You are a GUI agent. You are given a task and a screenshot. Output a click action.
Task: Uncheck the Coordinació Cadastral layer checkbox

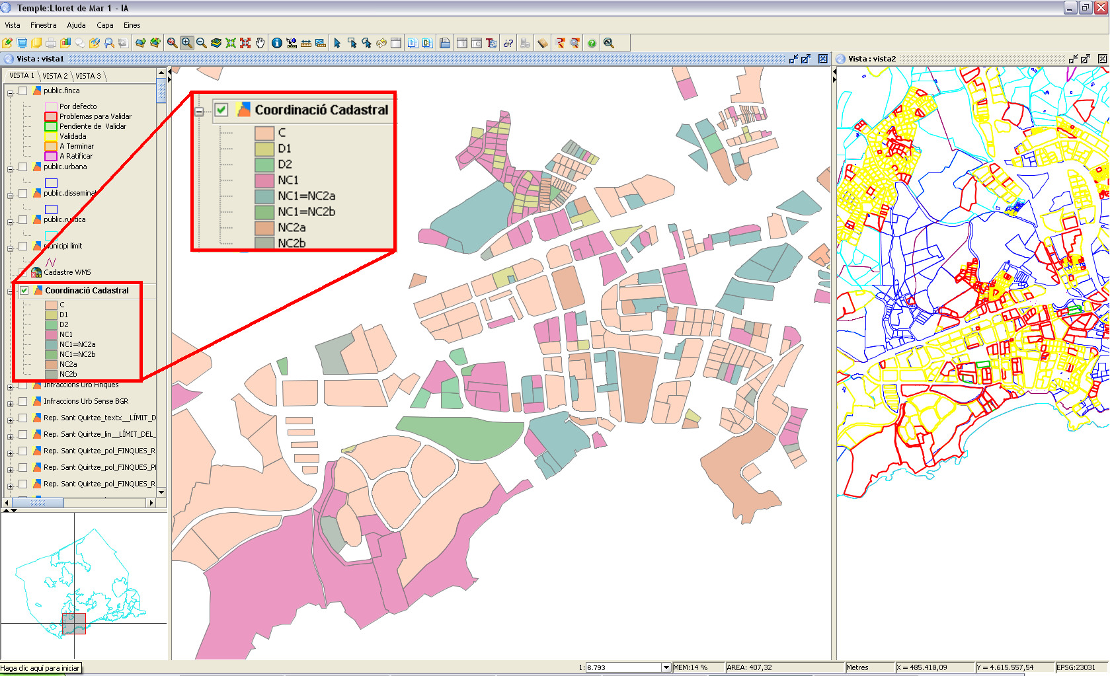(24, 290)
